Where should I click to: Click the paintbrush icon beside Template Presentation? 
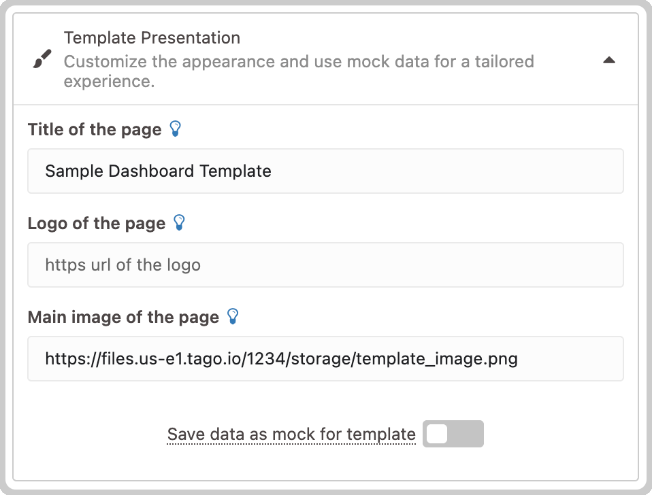pyautogui.click(x=42, y=58)
